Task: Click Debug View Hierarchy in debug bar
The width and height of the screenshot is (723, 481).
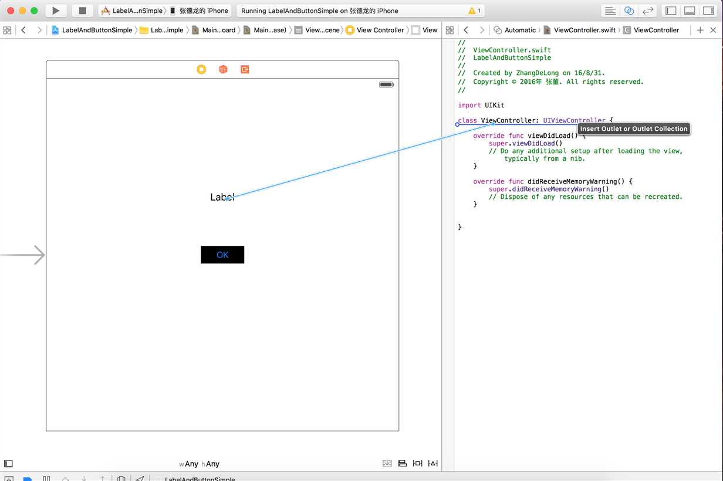Action: tap(121, 479)
